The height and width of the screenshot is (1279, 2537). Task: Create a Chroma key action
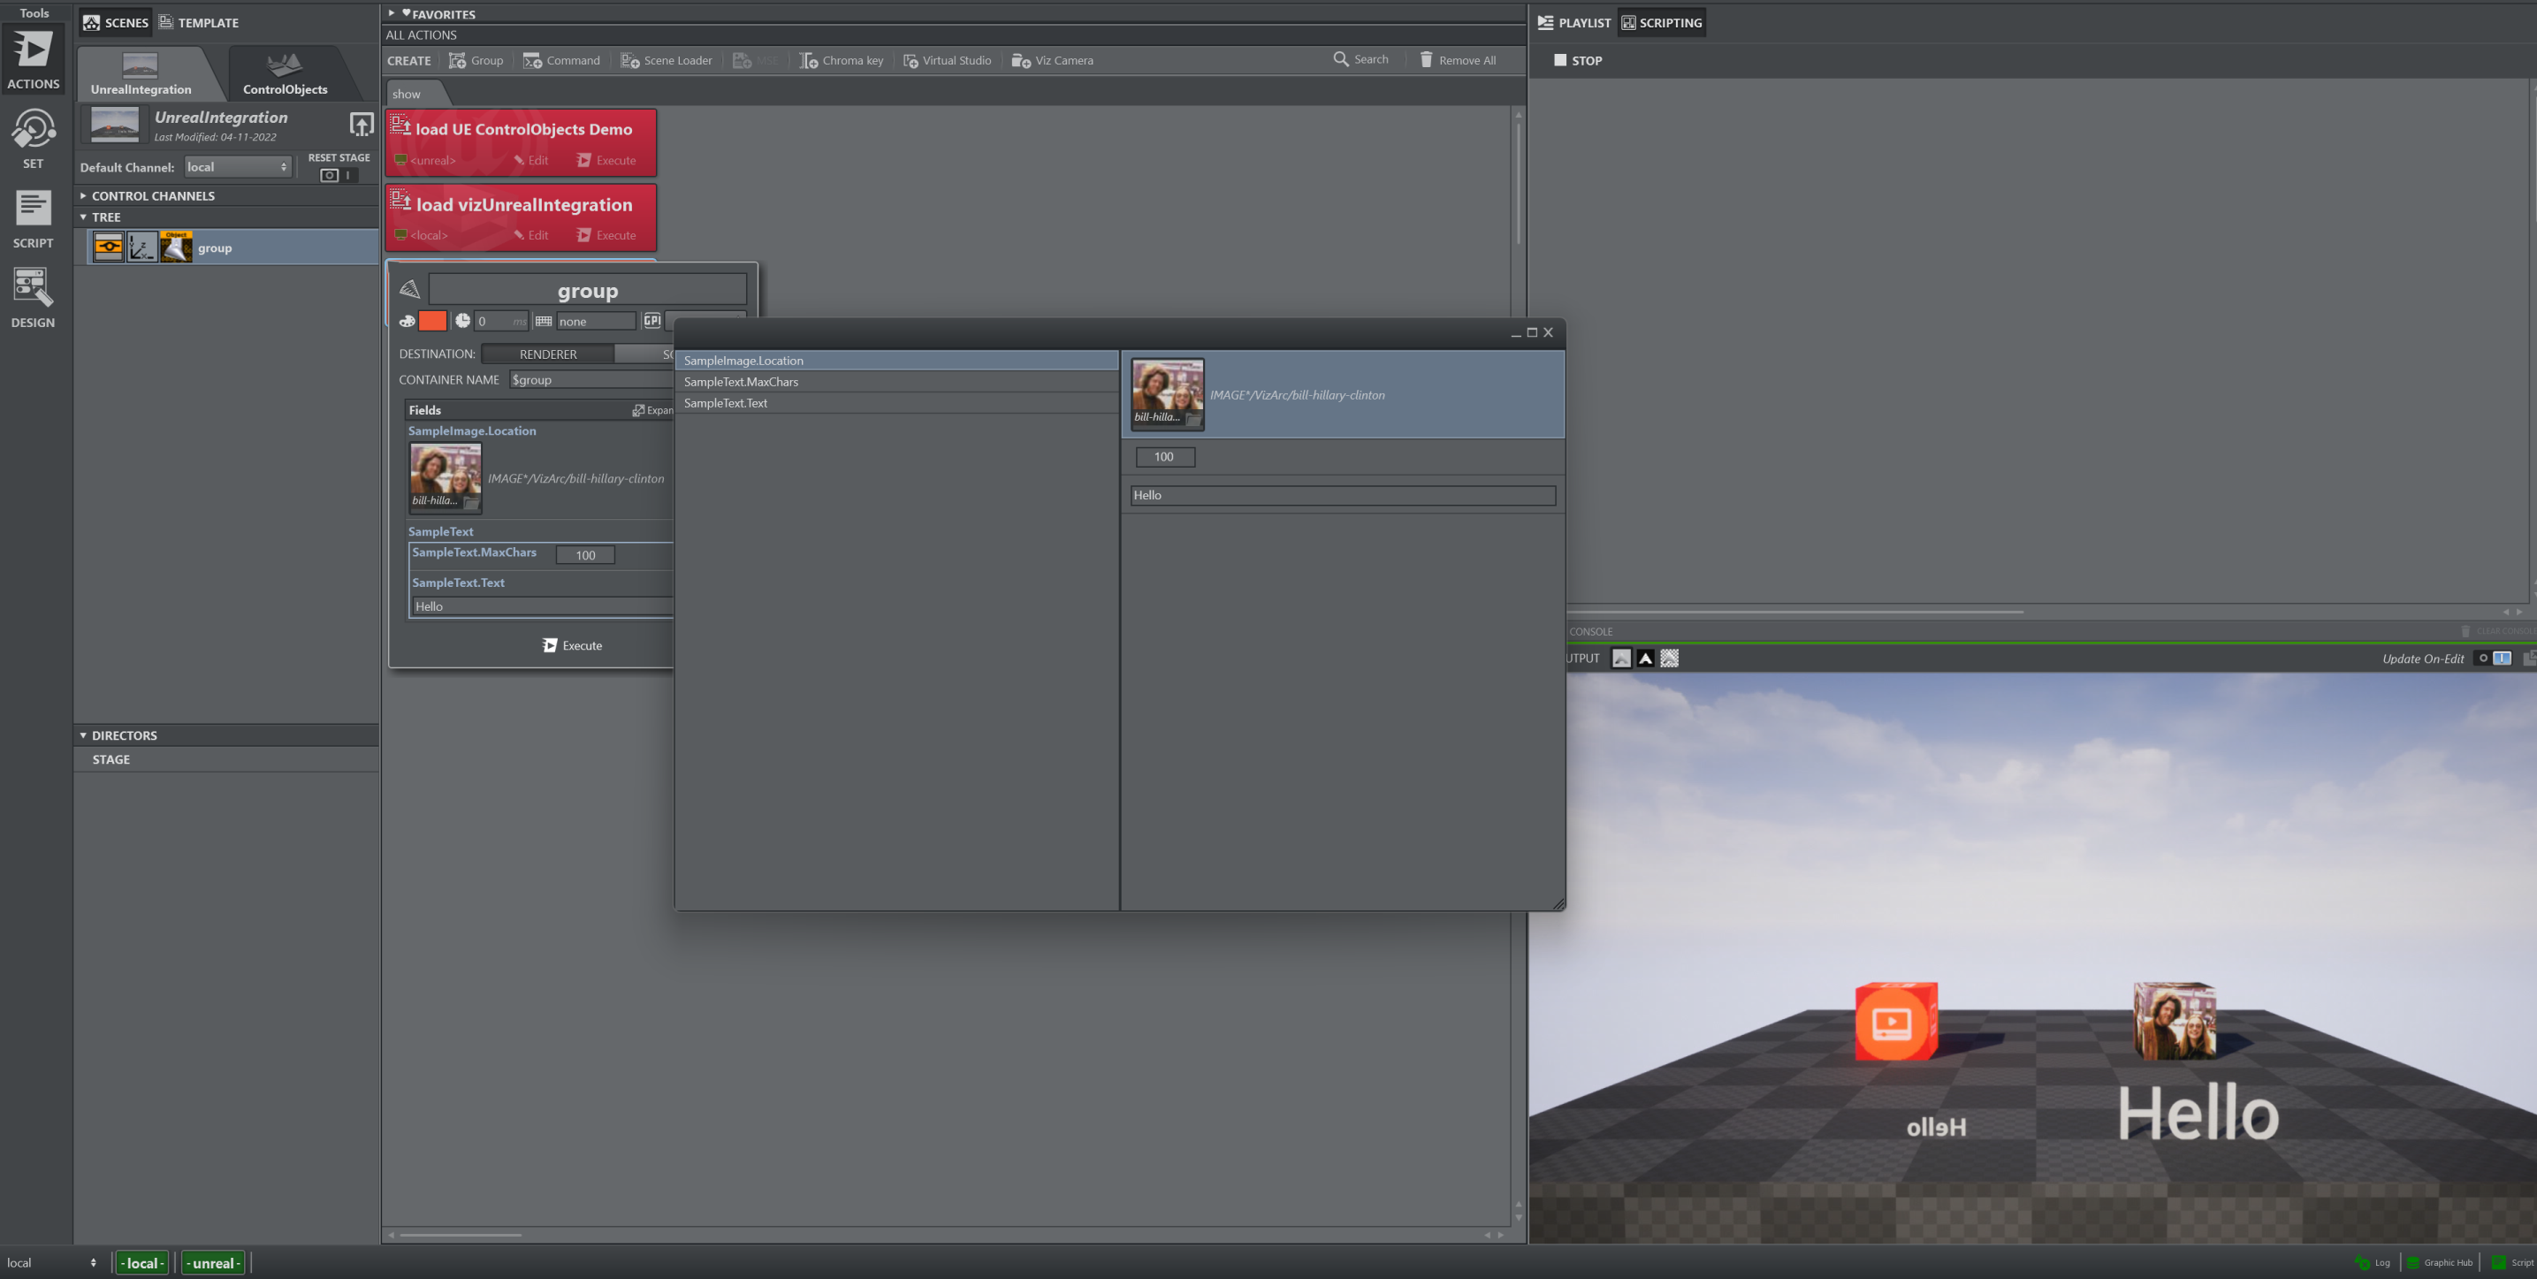point(841,60)
